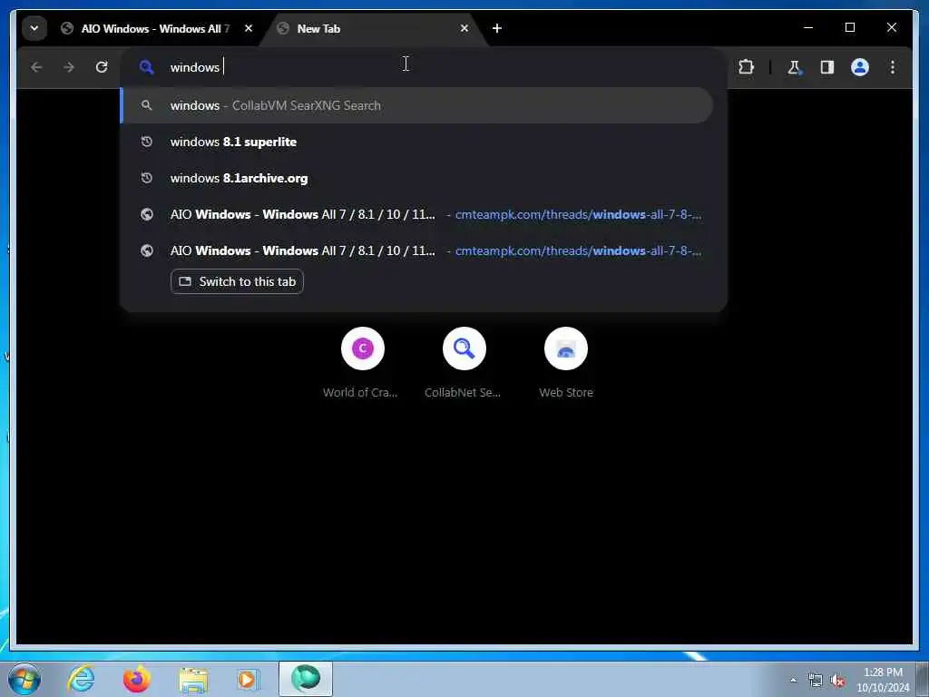Viewport: 929px width, 697px height.
Task: Open Windows Media Player from taskbar
Action: [x=249, y=679]
